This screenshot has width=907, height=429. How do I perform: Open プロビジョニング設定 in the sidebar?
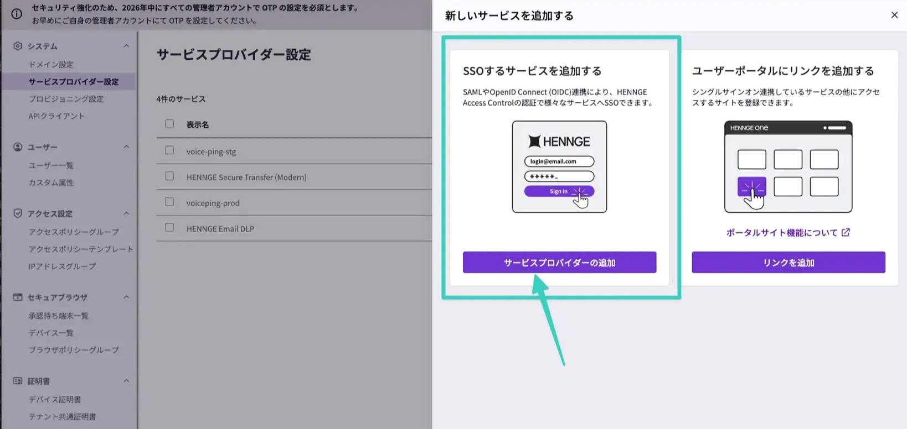coord(66,99)
